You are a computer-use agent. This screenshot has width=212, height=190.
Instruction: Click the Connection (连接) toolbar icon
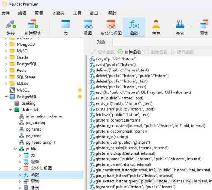pyautogui.click(x=11, y=27)
